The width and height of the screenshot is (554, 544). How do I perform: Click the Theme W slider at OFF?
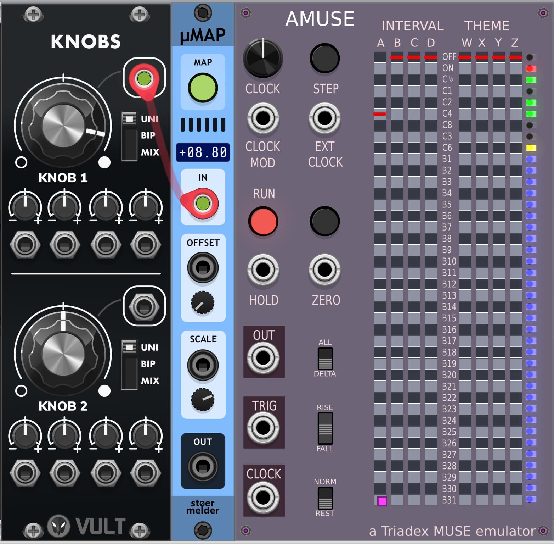(x=465, y=57)
